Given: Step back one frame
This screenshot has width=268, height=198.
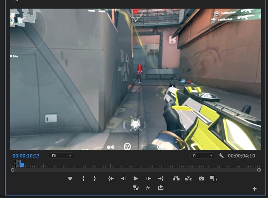Looking at the screenshot, I should 123,179.
